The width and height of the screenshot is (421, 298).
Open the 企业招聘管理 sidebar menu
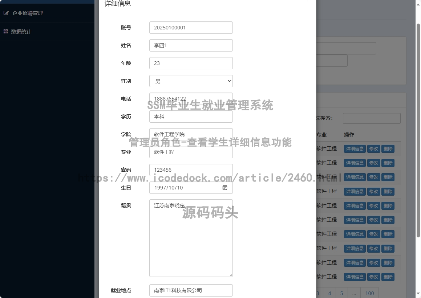(47, 13)
